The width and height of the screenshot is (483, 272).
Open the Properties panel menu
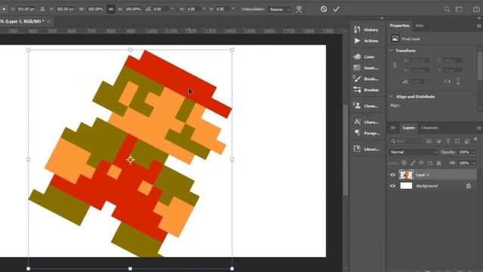[478, 26]
